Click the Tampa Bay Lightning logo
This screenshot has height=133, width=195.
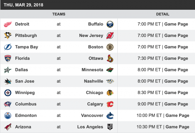tap(7, 47)
